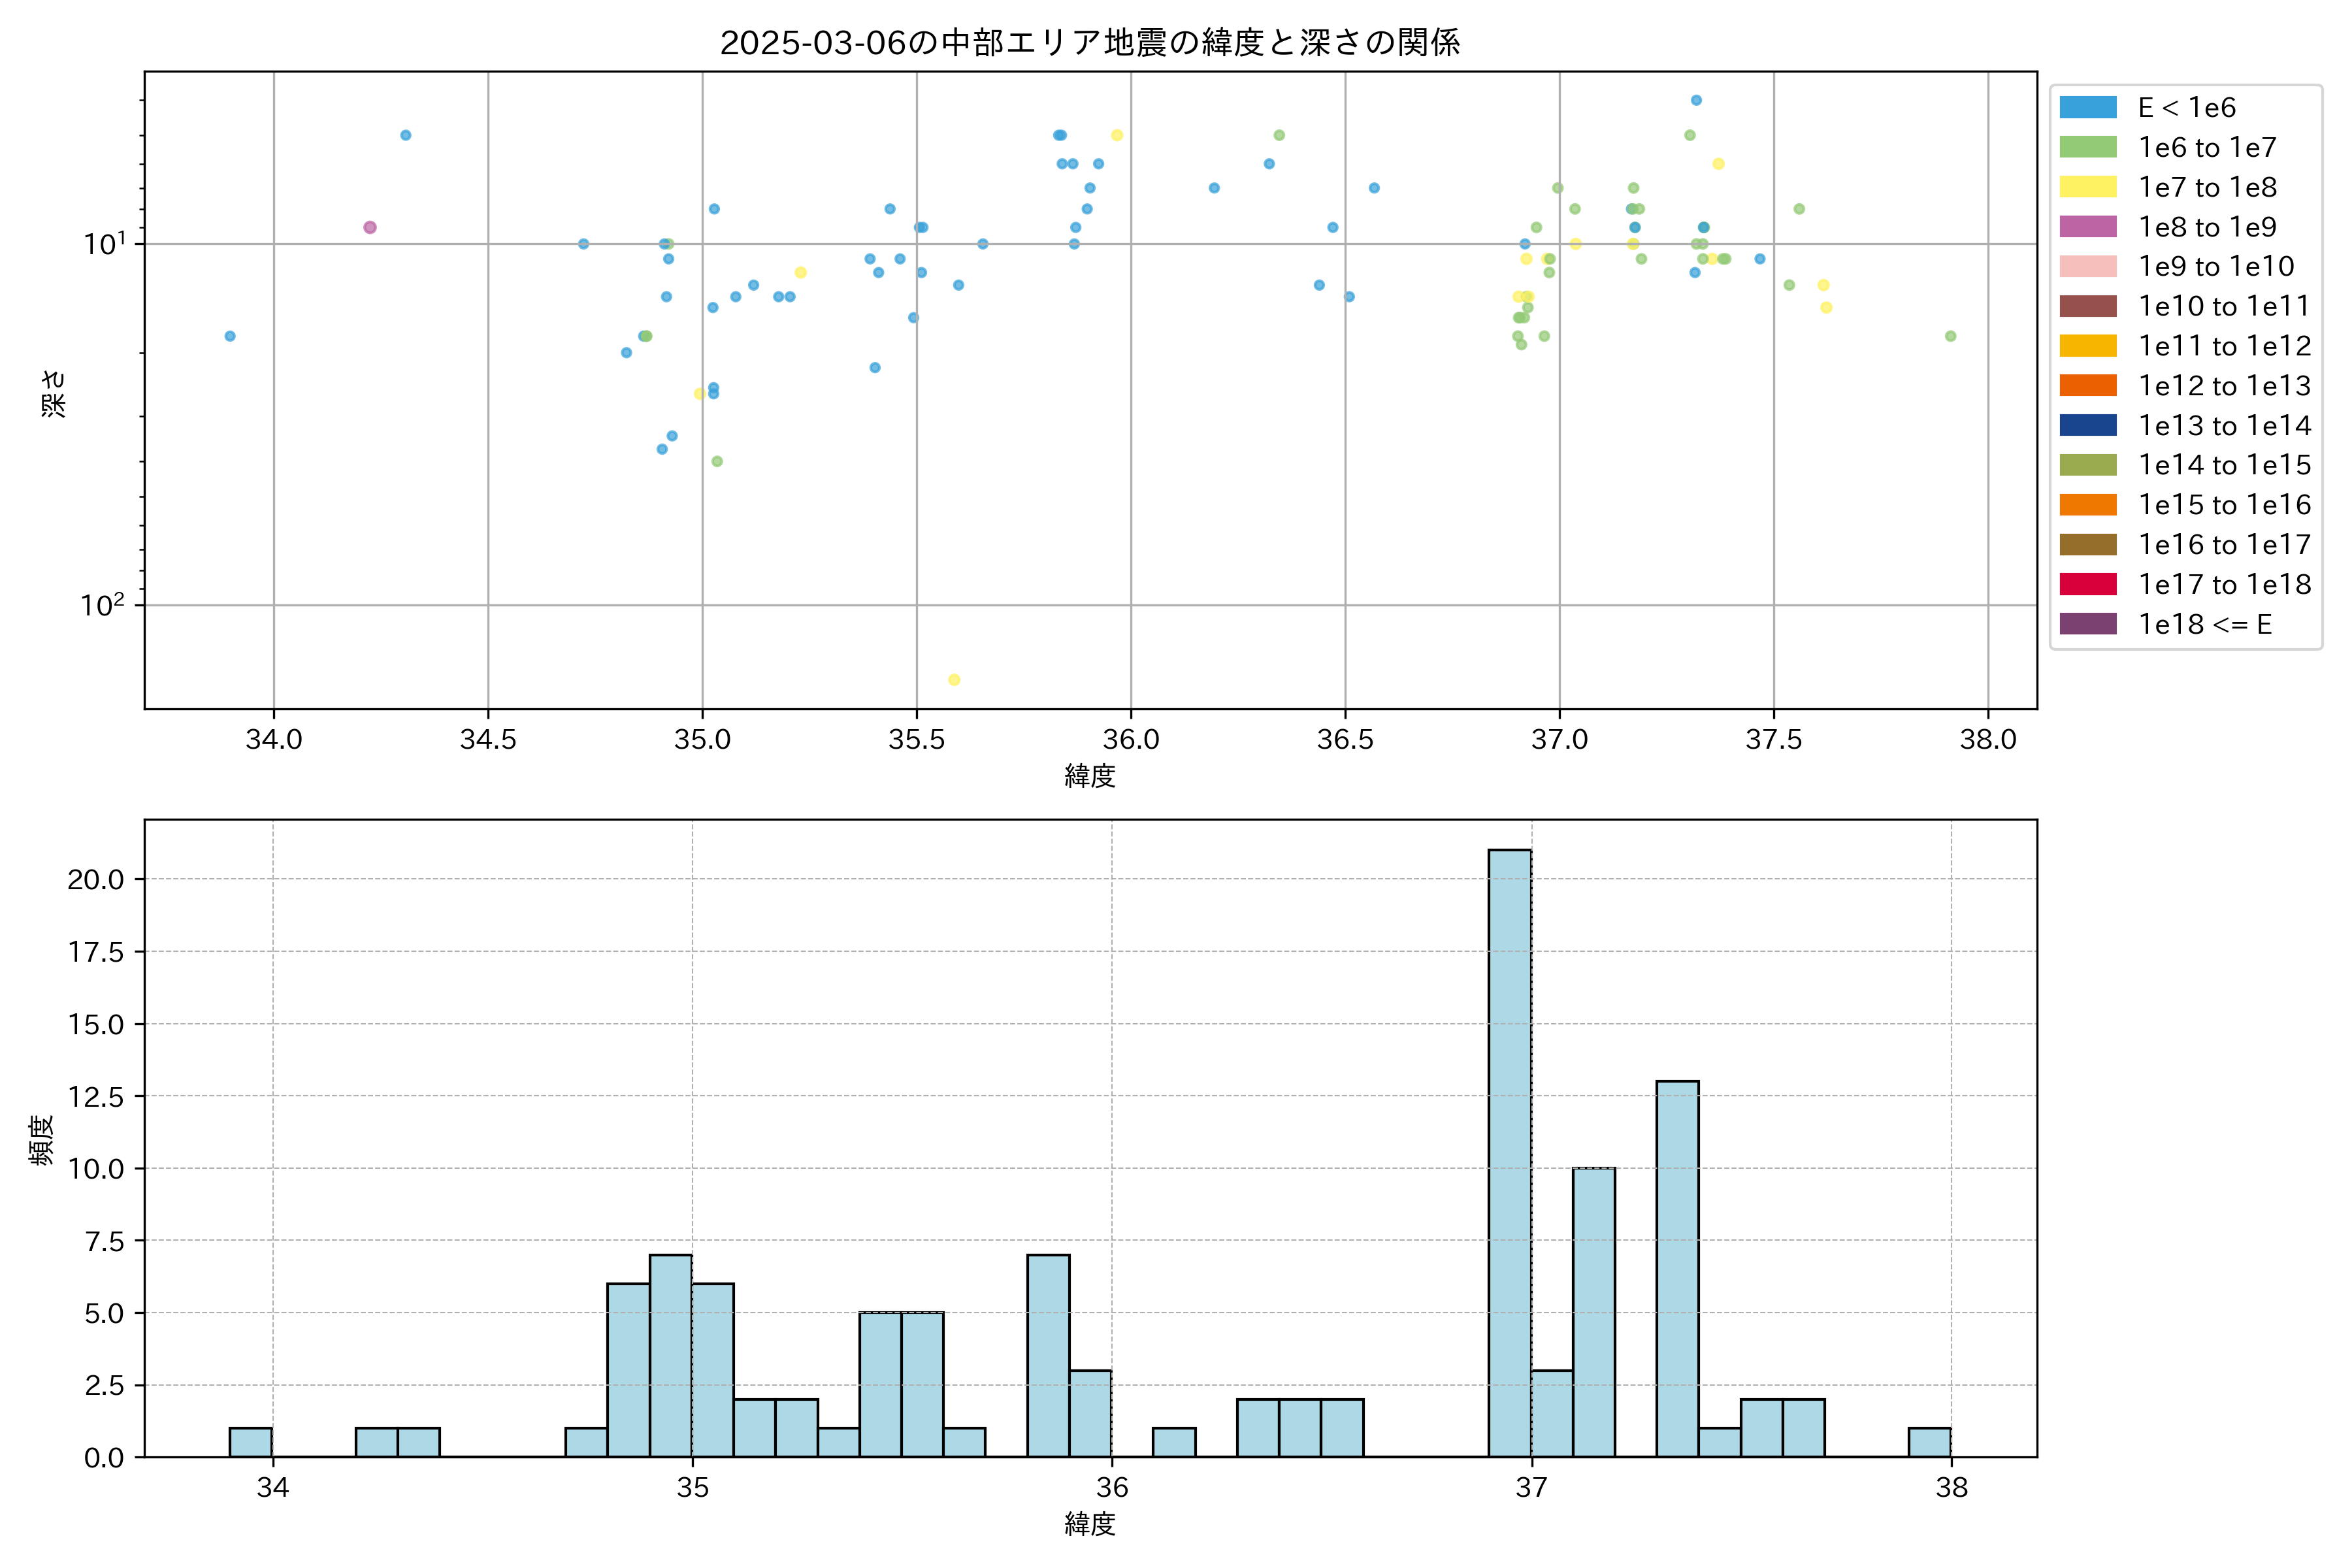
Task: Click the purple scatter point near latitude 34.2
Action: (x=370, y=227)
